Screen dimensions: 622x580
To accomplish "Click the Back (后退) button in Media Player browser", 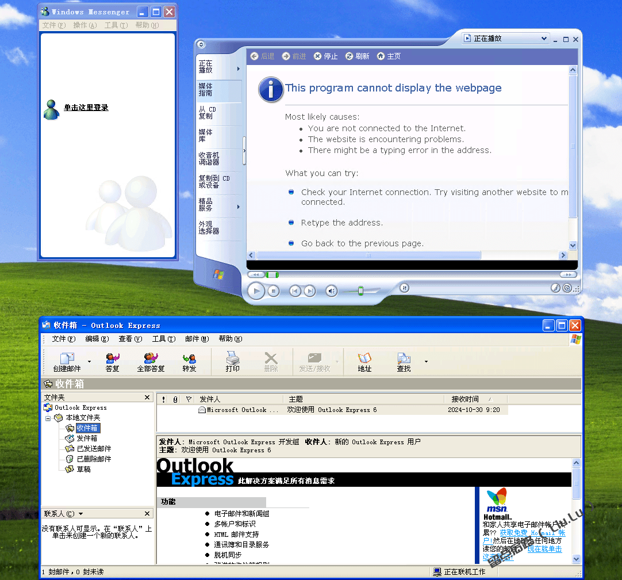I will (263, 56).
